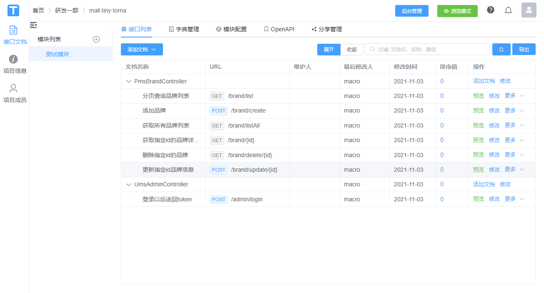544x293 pixels.
Task: Click 预览 for 添加品牌
Action: point(479,110)
